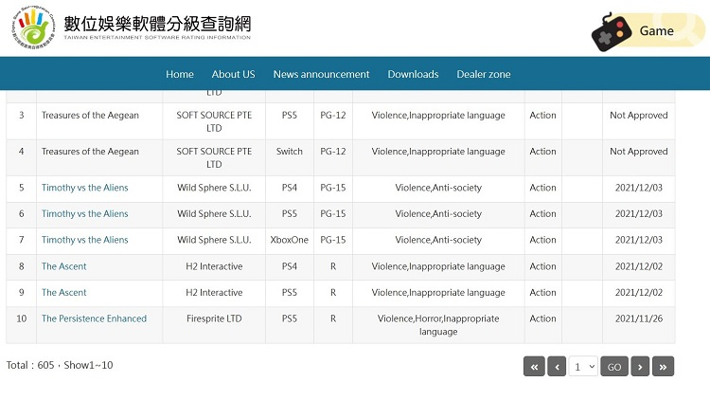
Task: Jump to last page with double-right arrow
Action: pos(663,367)
